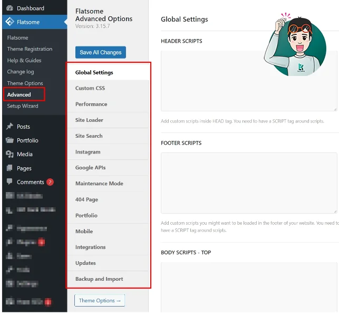Open Updates tab
This screenshot has height=315, width=339.
[x=108, y=263]
